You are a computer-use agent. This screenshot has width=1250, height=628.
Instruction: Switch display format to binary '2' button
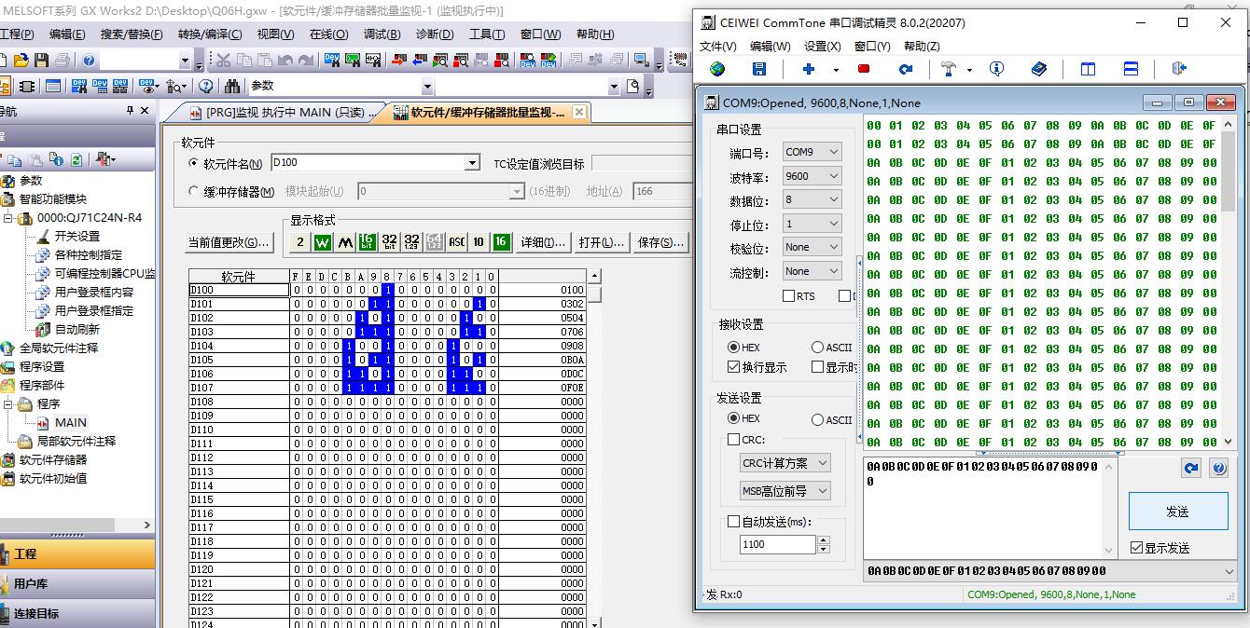click(300, 242)
